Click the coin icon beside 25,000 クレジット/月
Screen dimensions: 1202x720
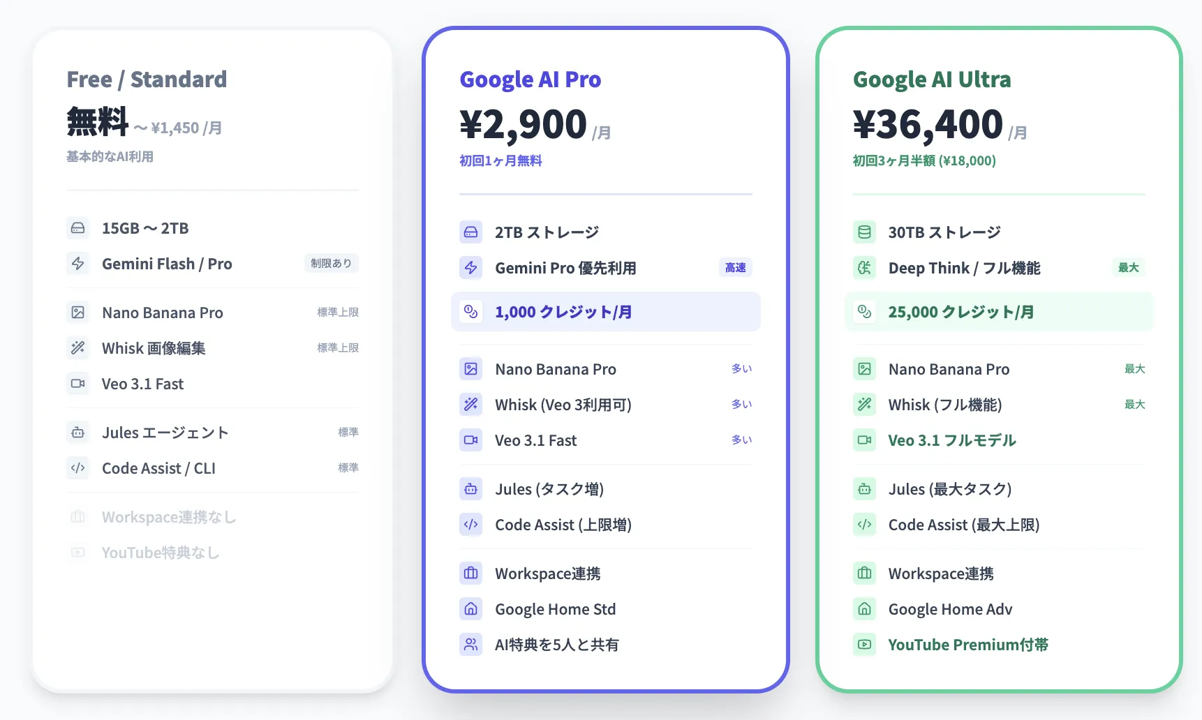pos(865,312)
